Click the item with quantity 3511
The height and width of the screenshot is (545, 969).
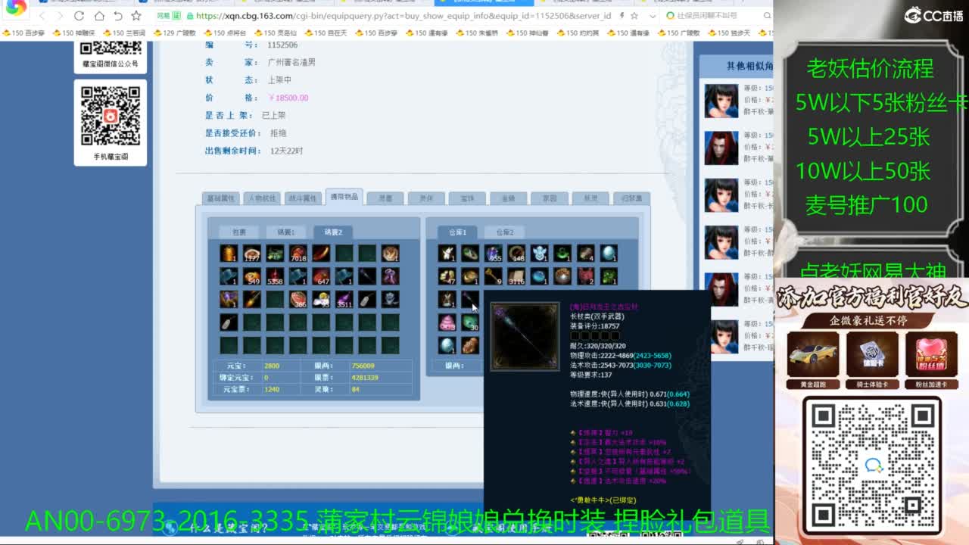(344, 300)
